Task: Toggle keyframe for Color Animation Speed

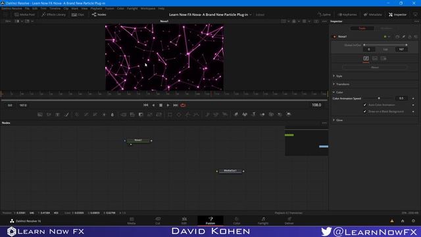Action: pyautogui.click(x=413, y=98)
